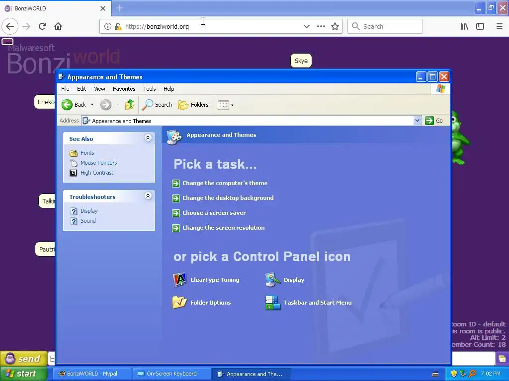
Task: Click the Back arrow in Appearance and Themes
Action: (x=67, y=105)
